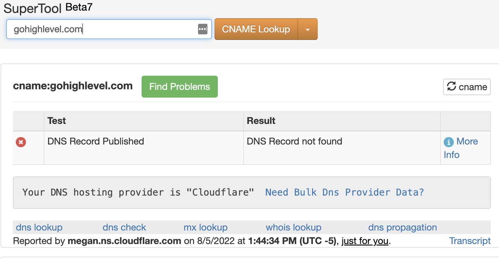Image resolution: width=499 pixels, height=259 pixels.
Task: Click the refresh icon on the cname button
Action: [452, 87]
